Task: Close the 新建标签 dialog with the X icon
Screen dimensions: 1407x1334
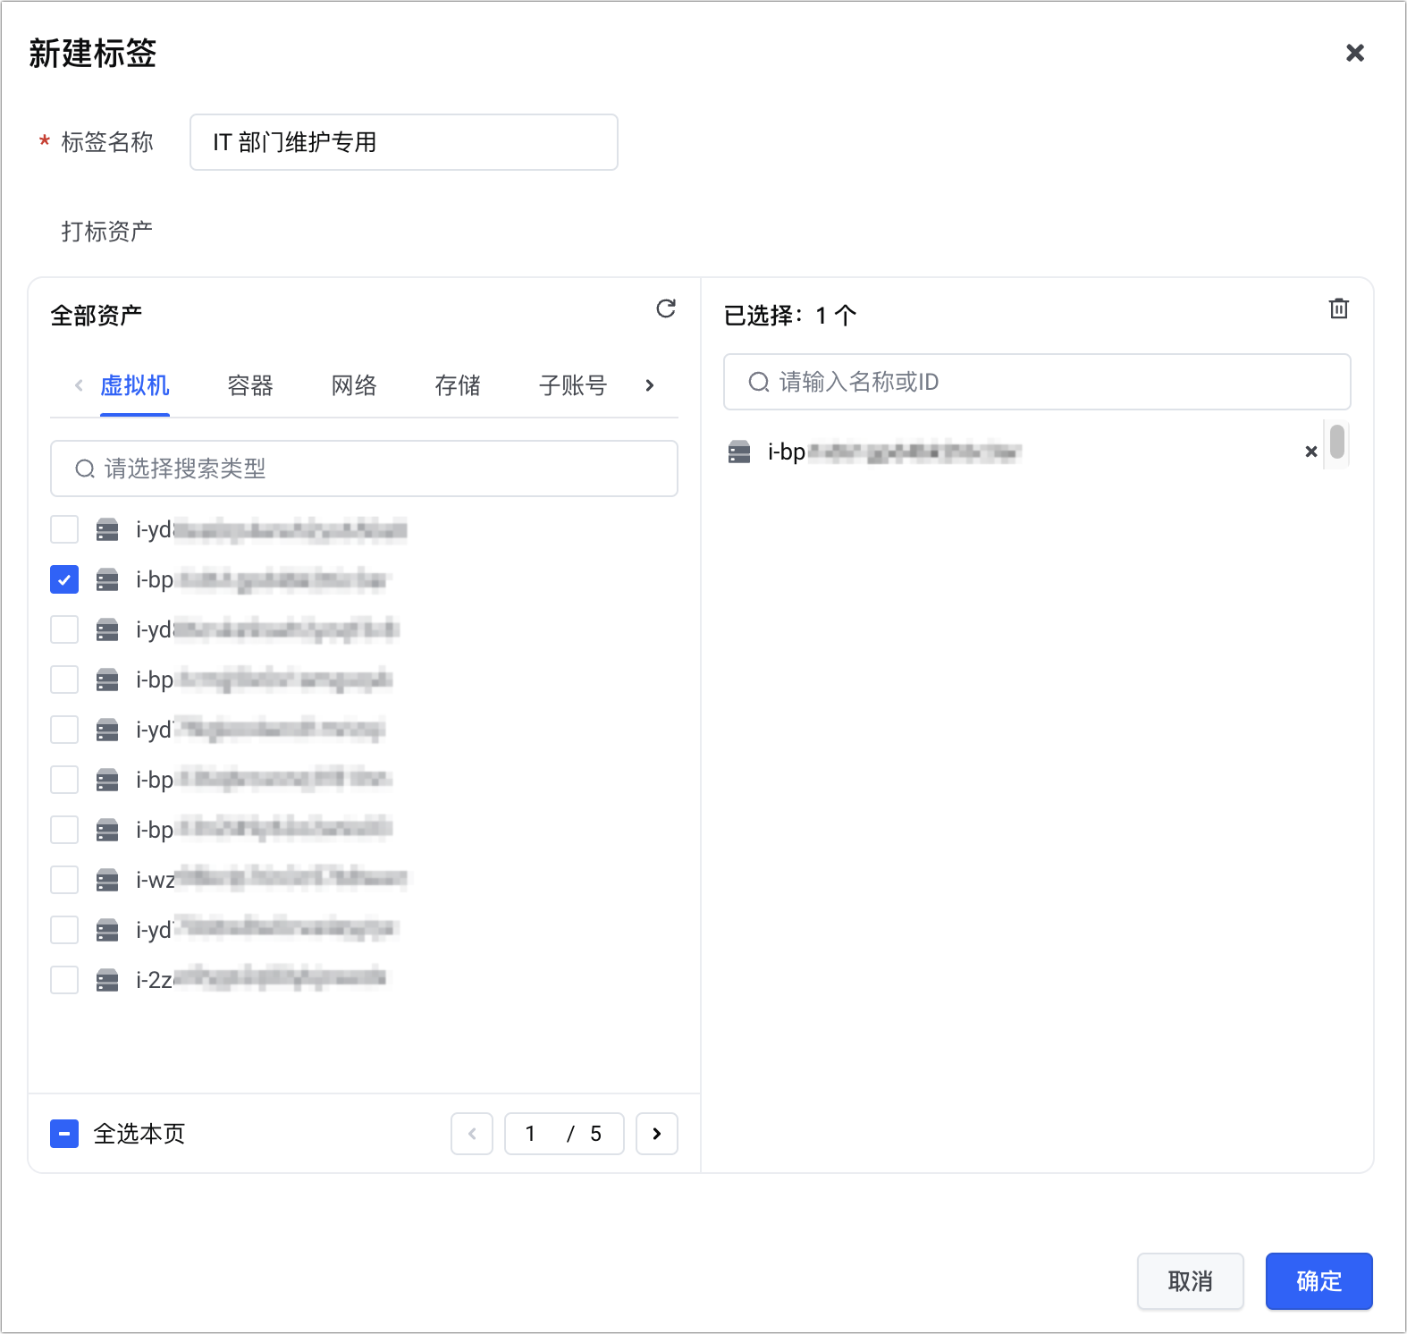Action: [x=1355, y=53]
